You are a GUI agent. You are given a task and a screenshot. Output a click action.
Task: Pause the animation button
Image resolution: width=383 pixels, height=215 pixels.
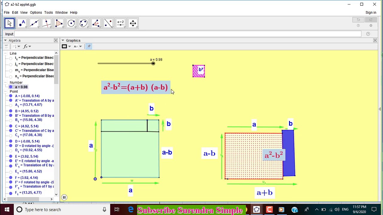64,197
